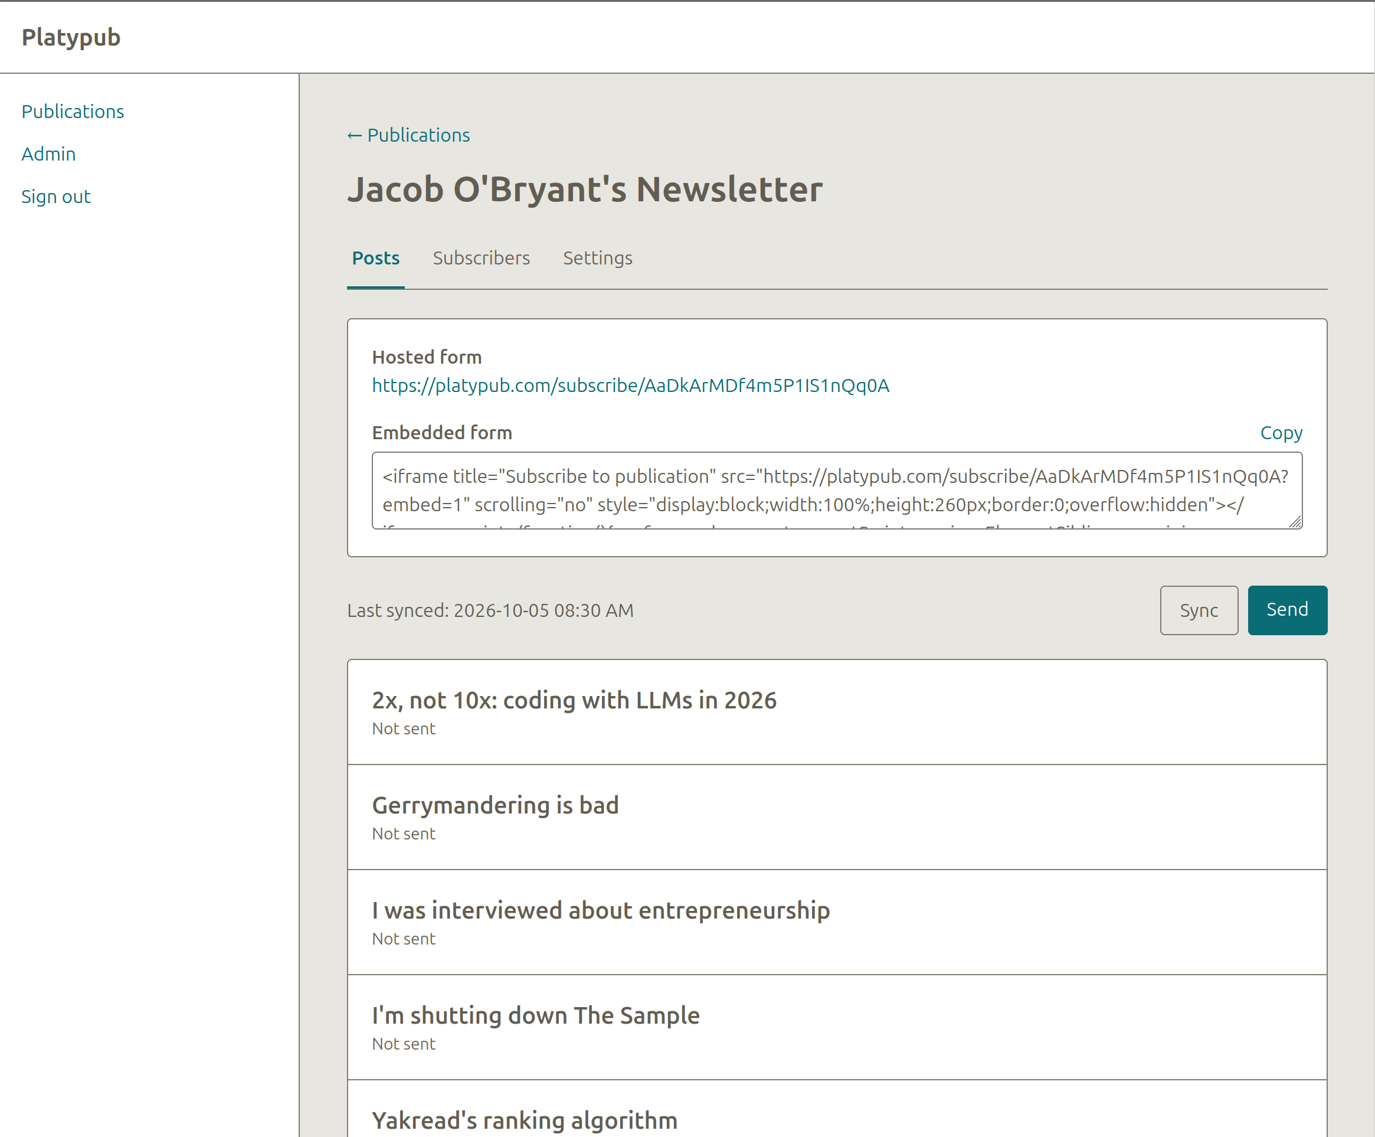The image size is (1375, 1137).
Task: Switch to the Subscribers tab
Action: click(482, 258)
